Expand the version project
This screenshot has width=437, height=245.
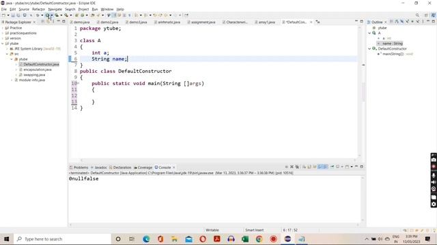[x=3, y=38]
